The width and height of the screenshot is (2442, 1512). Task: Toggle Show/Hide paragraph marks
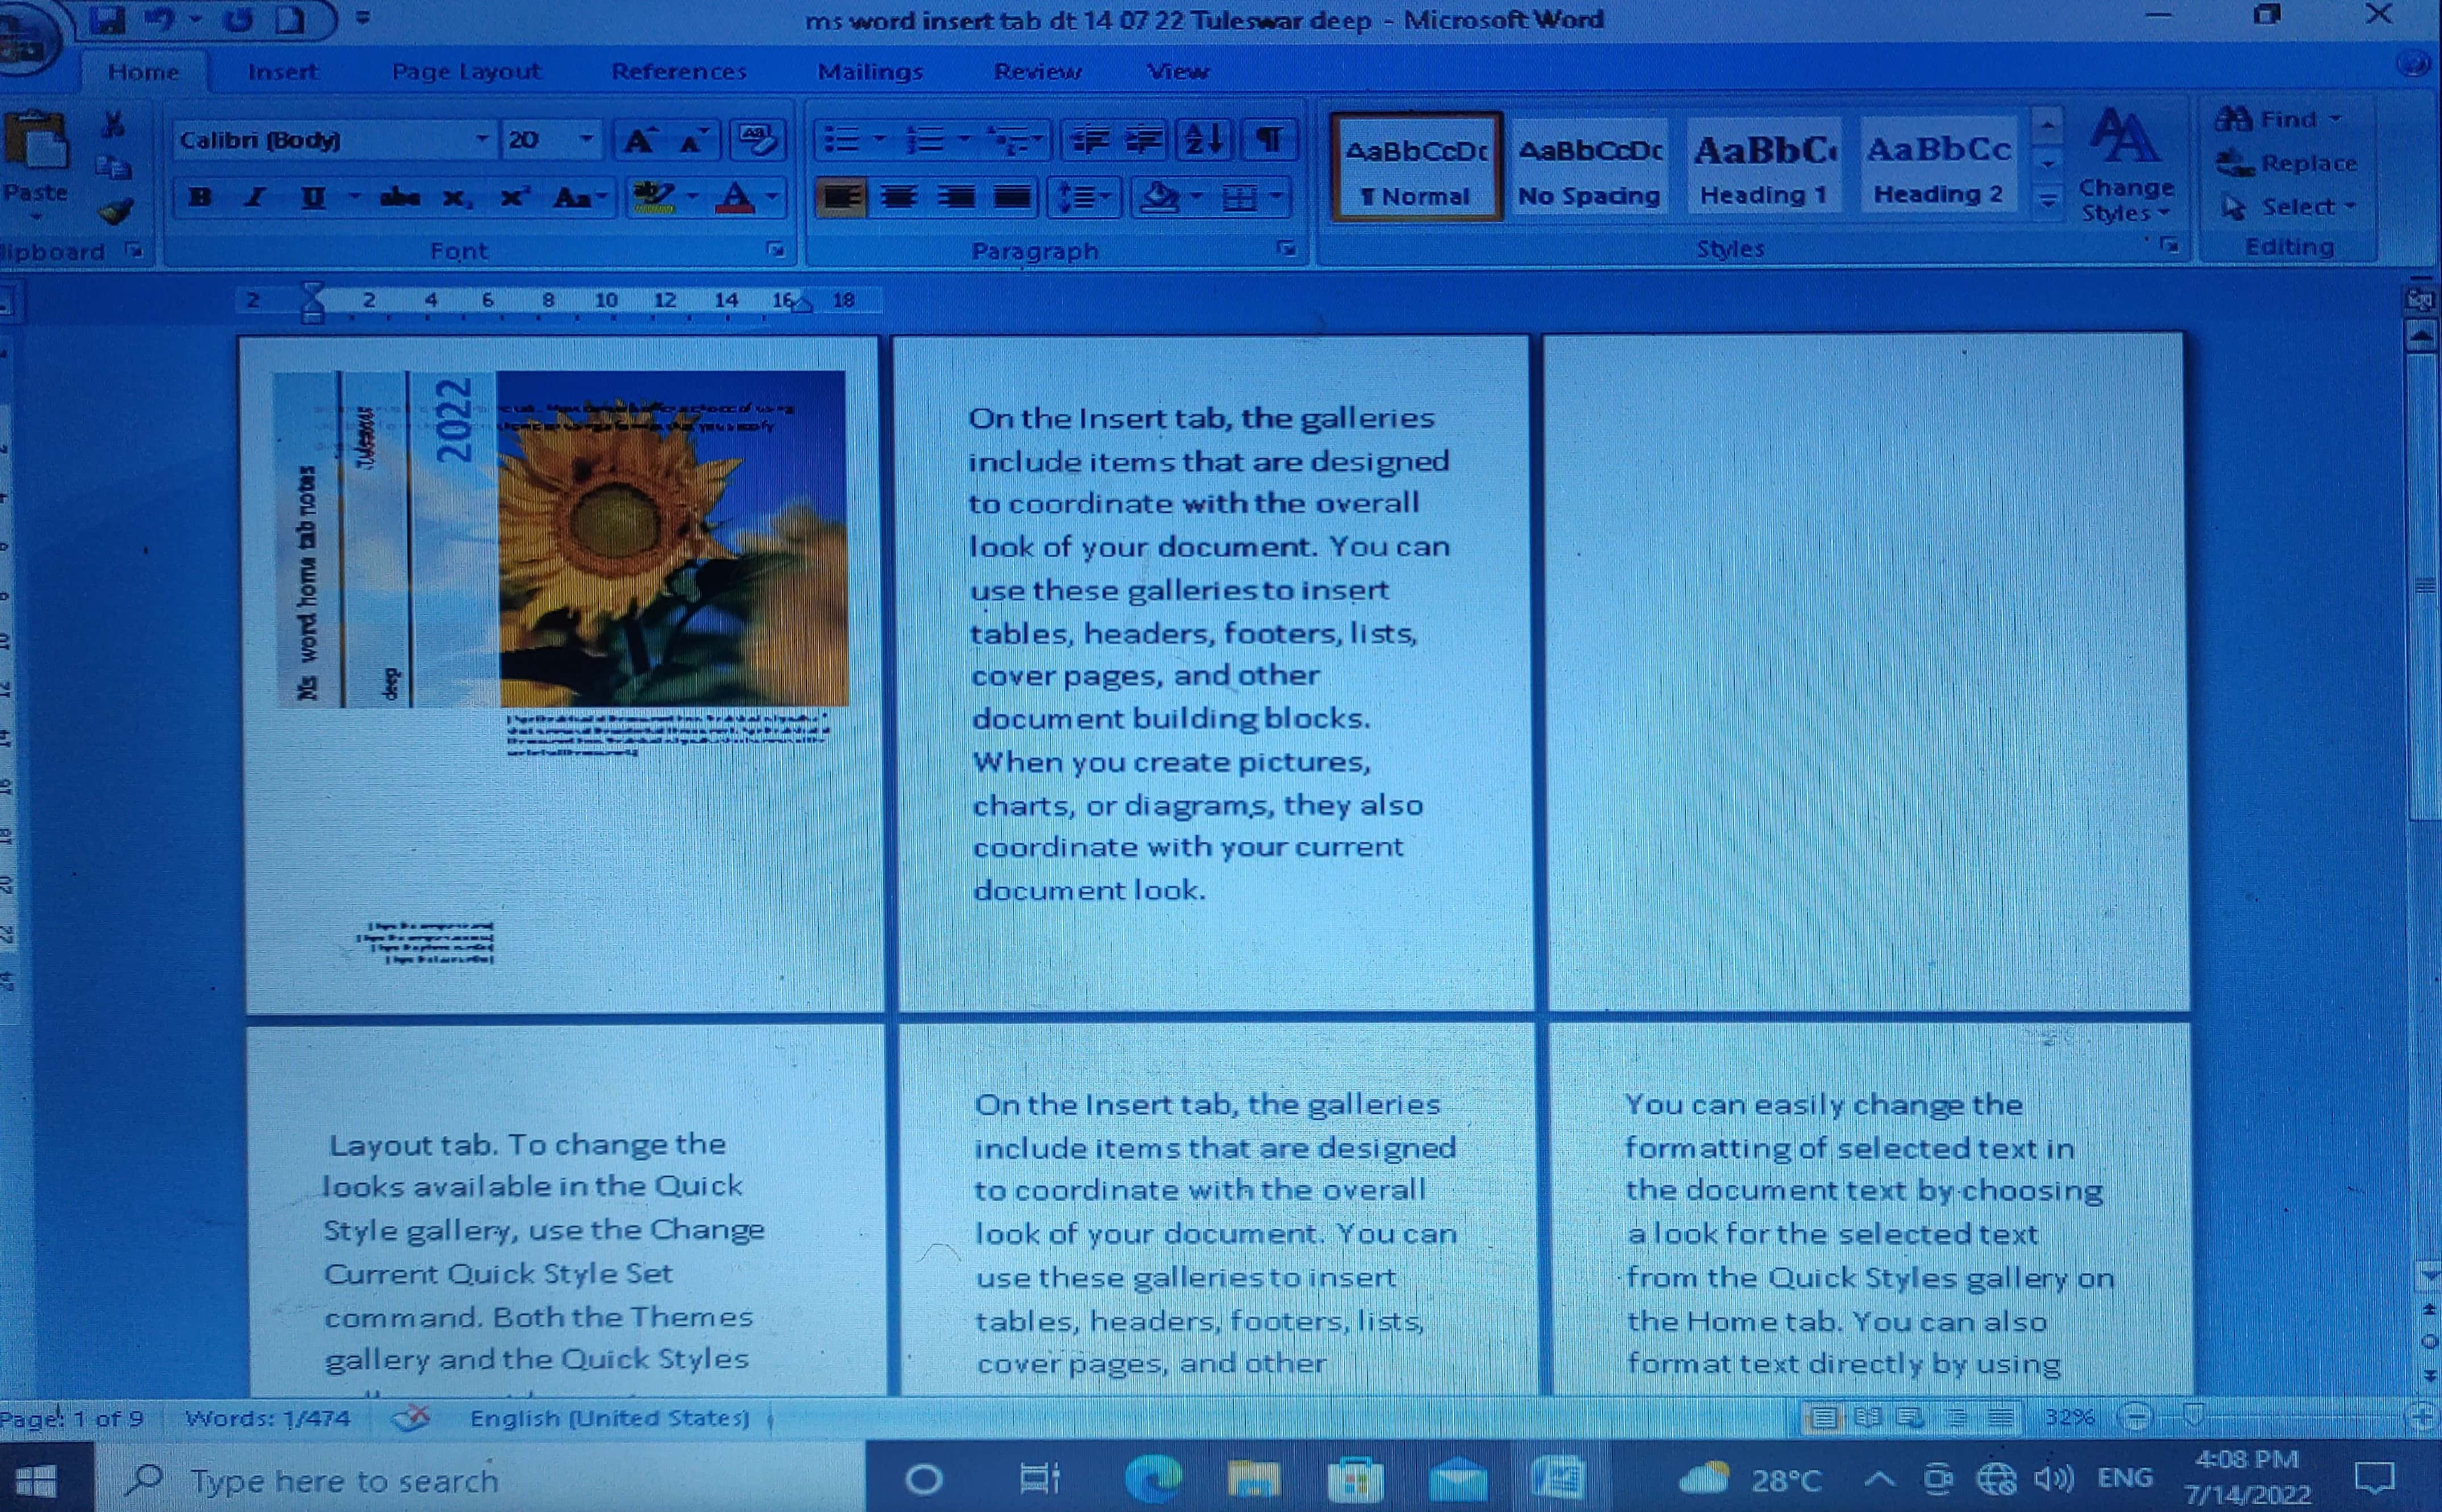pyautogui.click(x=1268, y=140)
